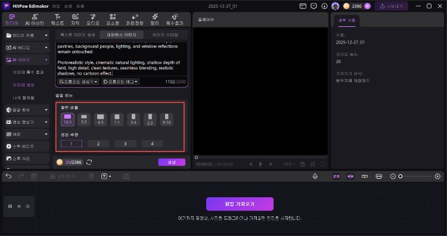Click the shield marker icon in timeline toolbar
Viewport: 447px width, 236px height.
click(91, 176)
